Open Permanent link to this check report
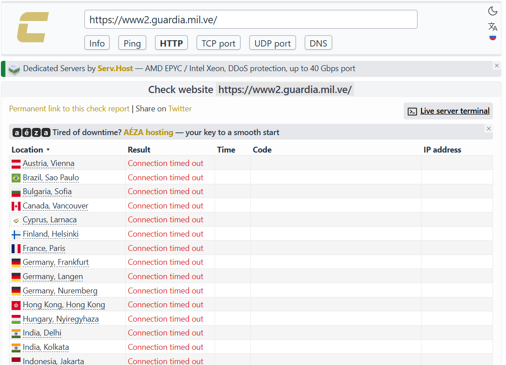Viewport: 506px width, 365px height. click(x=69, y=109)
